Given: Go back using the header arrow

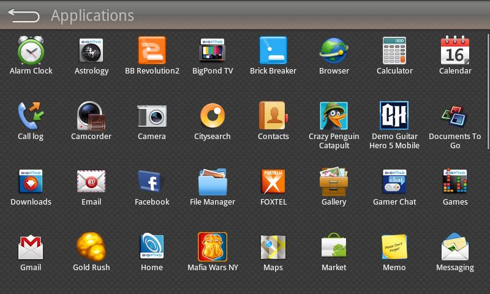Looking at the screenshot, I should point(24,15).
